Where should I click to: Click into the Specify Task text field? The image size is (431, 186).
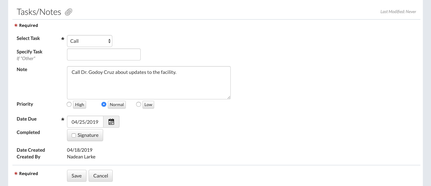point(104,54)
